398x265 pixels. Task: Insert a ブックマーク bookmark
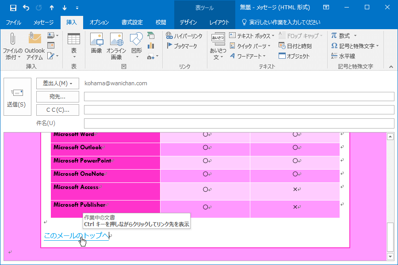coord(182,46)
